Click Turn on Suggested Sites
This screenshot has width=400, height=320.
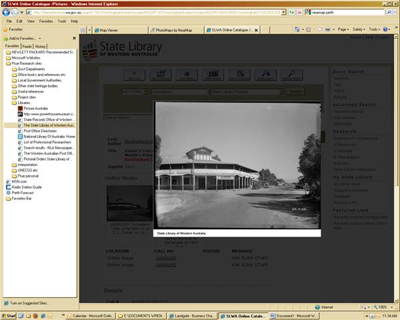point(26,303)
